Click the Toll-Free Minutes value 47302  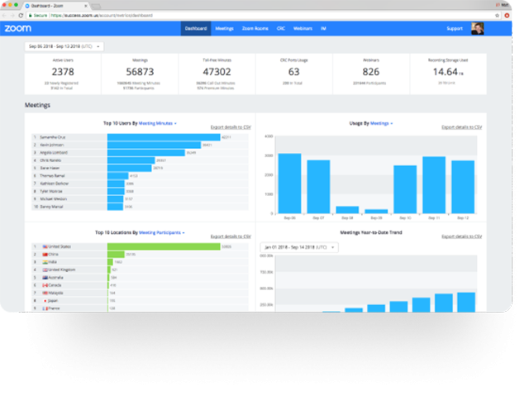217,72
